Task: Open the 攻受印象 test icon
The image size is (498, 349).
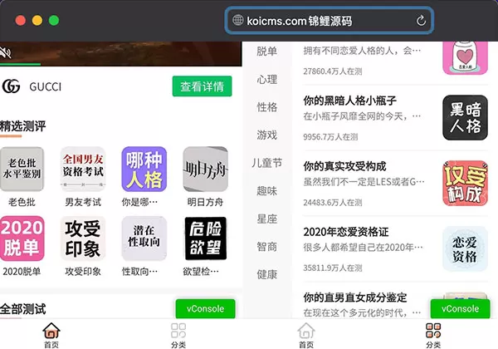Action: pos(83,238)
